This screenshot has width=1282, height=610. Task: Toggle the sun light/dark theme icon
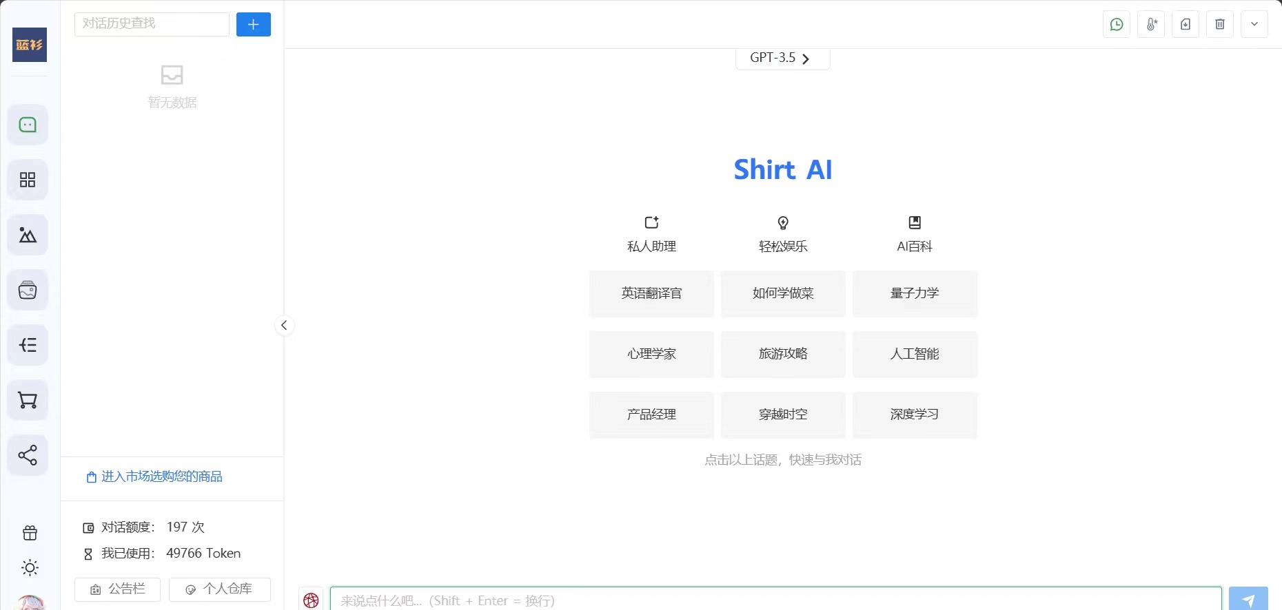tap(30, 567)
